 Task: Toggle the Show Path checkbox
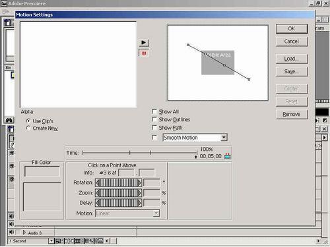[154, 128]
